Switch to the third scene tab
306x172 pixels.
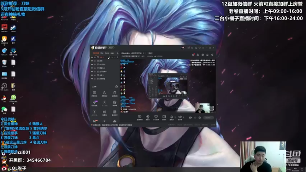[107, 53]
